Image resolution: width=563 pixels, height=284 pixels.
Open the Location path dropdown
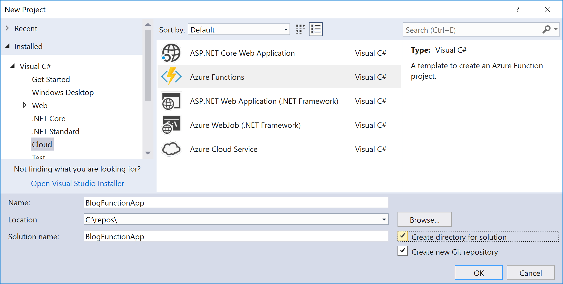point(384,219)
